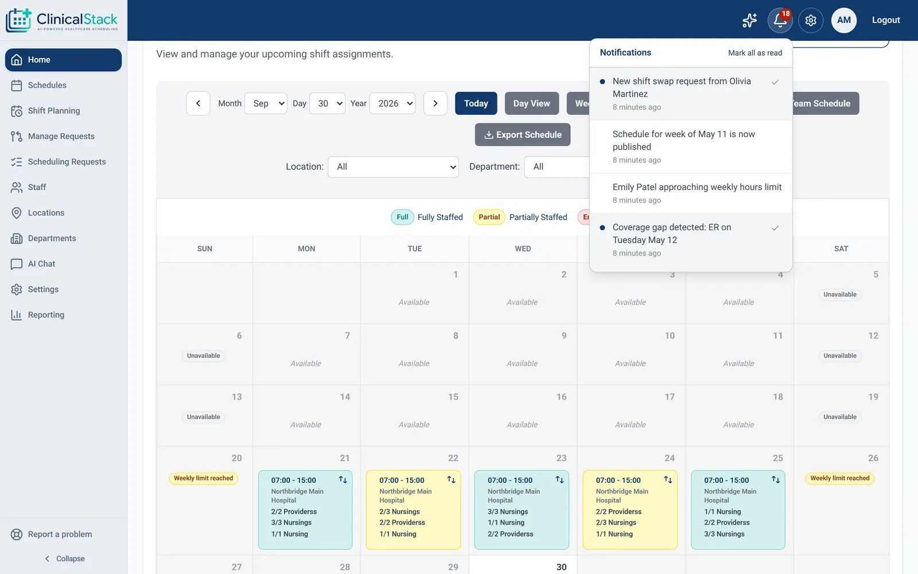Open Locations in the sidebar
The height and width of the screenshot is (574, 918).
pyautogui.click(x=63, y=213)
